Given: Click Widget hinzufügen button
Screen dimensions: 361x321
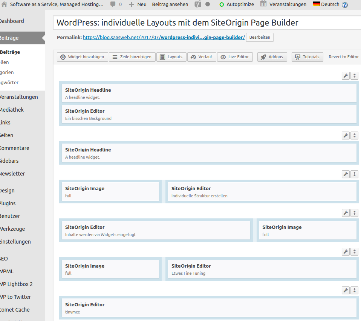Looking at the screenshot, I should coord(83,57).
